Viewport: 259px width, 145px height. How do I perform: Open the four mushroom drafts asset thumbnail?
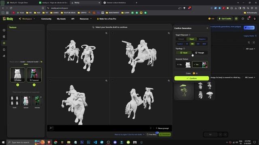205,90
